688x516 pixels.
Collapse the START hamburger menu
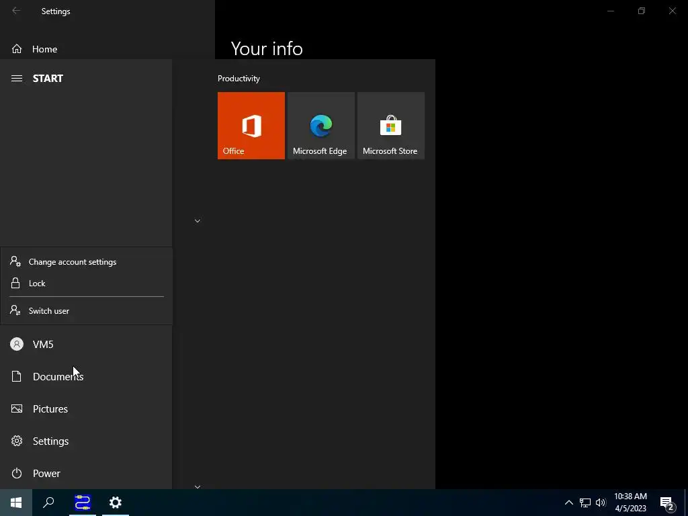click(x=17, y=79)
